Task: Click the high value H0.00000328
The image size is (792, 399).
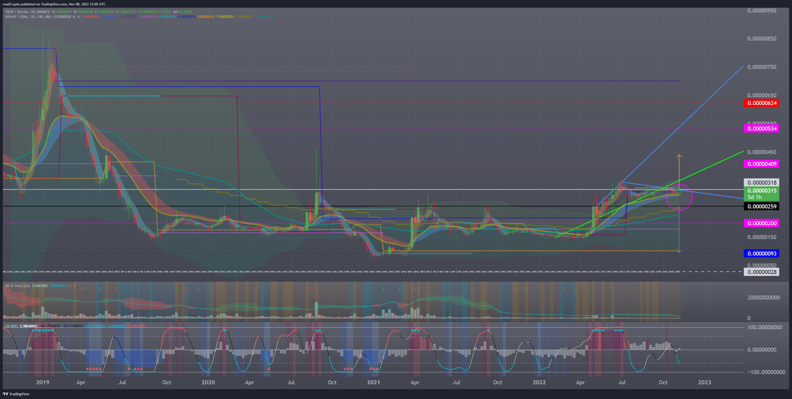Action: click(x=83, y=12)
